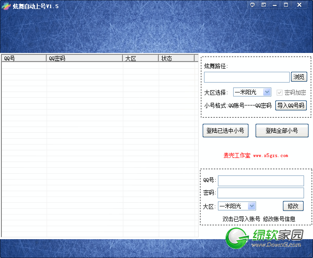Minimize the window
This screenshot has height=258, width=313.
(275, 5)
